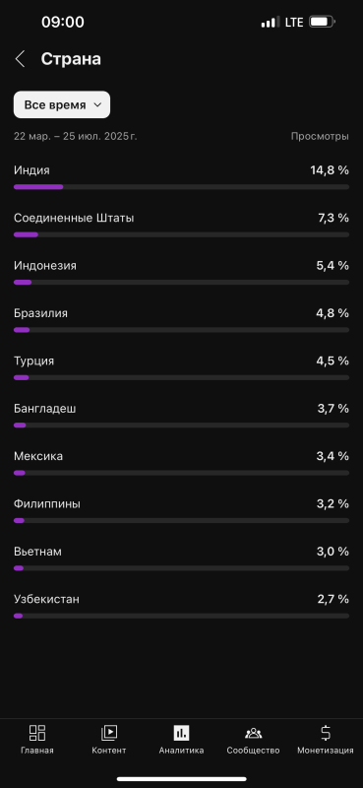This screenshot has width=363, height=788.
Task: Expand the dropdown chevron beside Все время
Action: click(98, 105)
